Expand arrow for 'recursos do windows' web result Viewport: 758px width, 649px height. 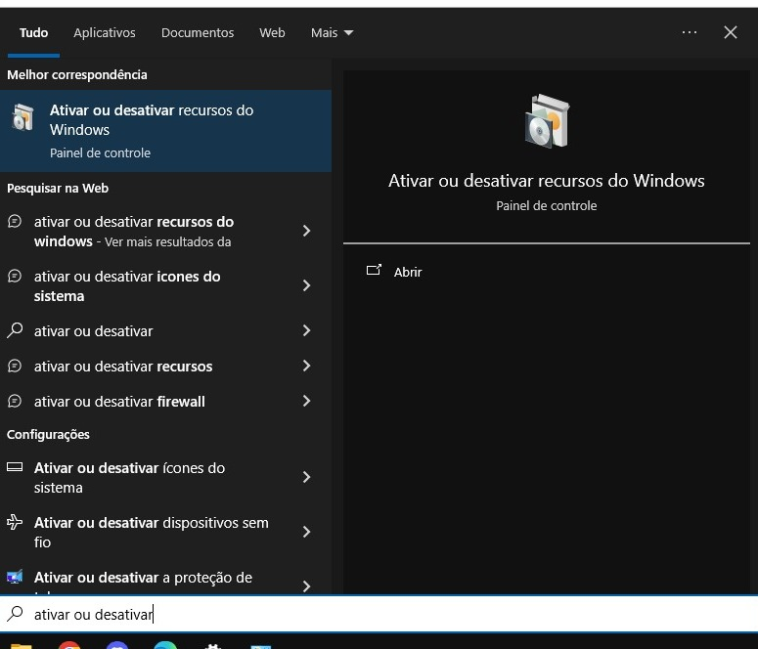coord(306,231)
